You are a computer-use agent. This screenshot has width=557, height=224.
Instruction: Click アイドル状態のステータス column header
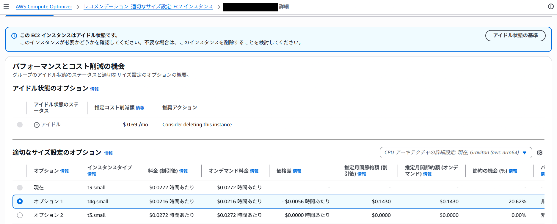coord(56,108)
